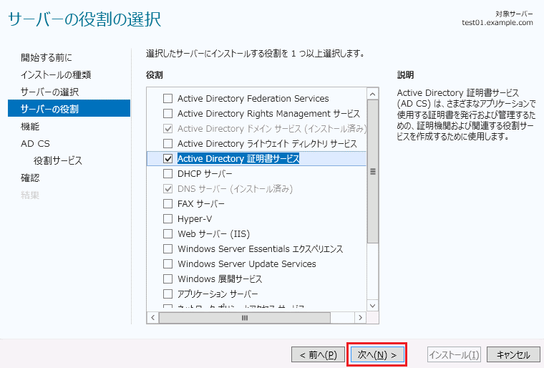Screen dimensions: 544x368
Task: Enable the FAX サーバー checkbox
Action: pyautogui.click(x=168, y=203)
